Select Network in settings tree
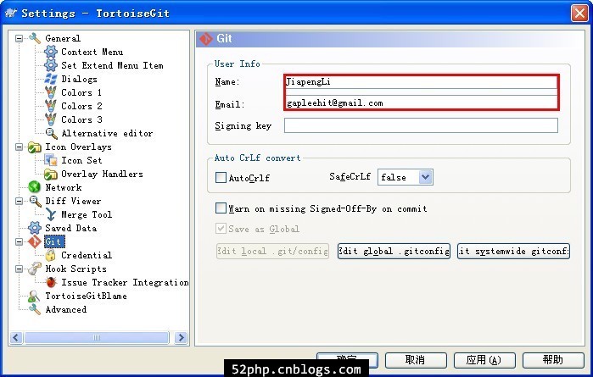Image resolution: width=593 pixels, height=377 pixels. (x=63, y=187)
